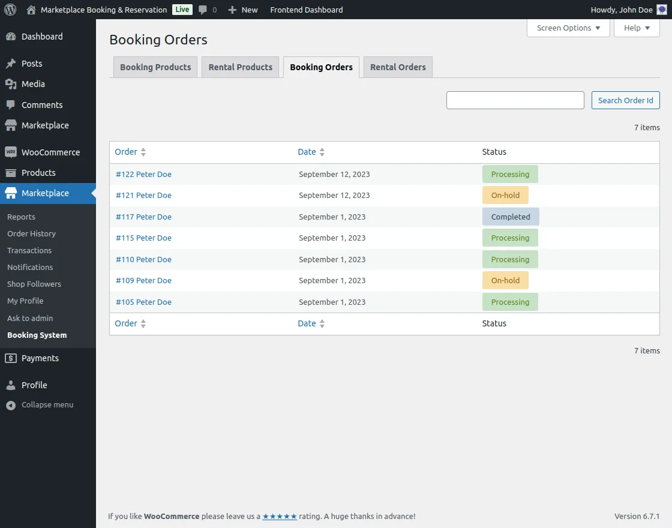Click the Search Order Id button
This screenshot has height=528, width=672.
click(625, 100)
